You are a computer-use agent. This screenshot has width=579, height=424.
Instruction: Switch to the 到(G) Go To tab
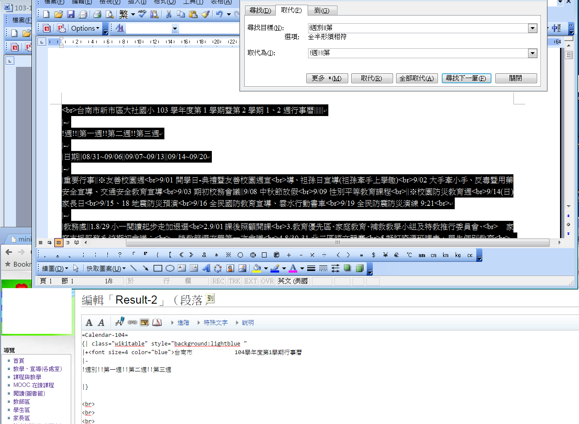pyautogui.click(x=322, y=10)
